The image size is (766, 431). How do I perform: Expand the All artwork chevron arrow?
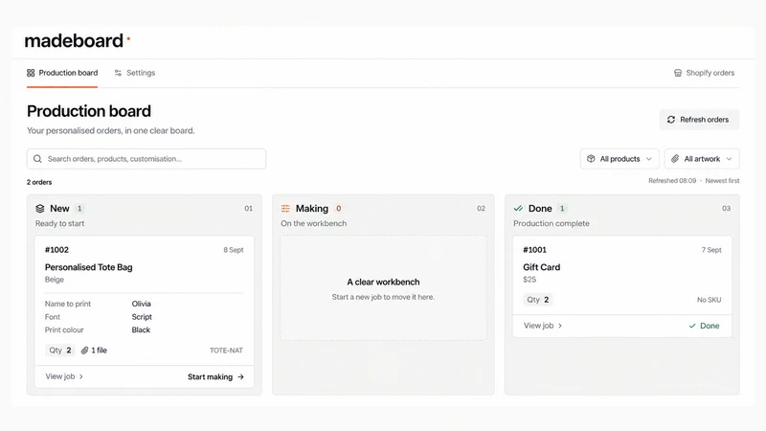coord(729,159)
